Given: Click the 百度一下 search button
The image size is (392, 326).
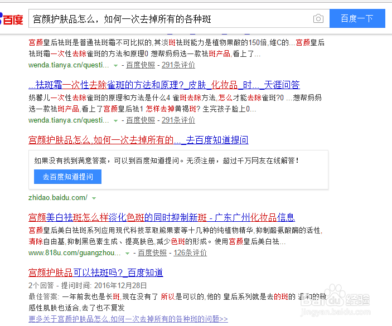Looking at the screenshot, I should pos(357,18).
